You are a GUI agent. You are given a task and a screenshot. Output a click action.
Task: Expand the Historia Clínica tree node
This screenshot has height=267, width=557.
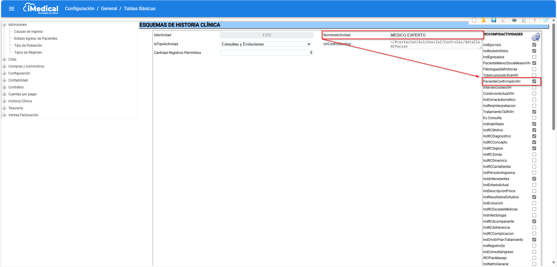click(x=4, y=101)
